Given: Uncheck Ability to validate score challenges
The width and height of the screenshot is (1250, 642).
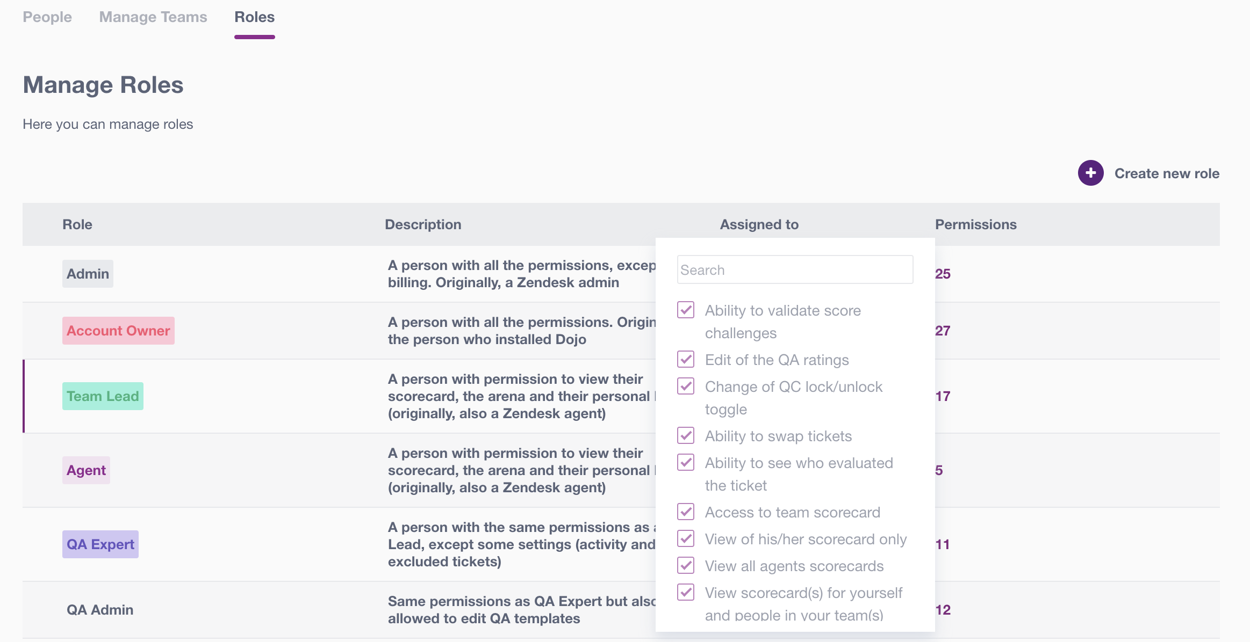Looking at the screenshot, I should [686, 310].
